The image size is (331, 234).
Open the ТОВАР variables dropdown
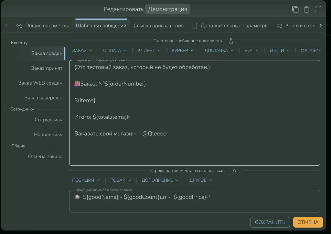121,180
